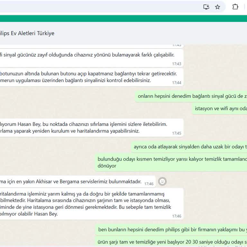Open Philips Ev Aletleri Türkiye contact info

pyautogui.click(x=27, y=33)
